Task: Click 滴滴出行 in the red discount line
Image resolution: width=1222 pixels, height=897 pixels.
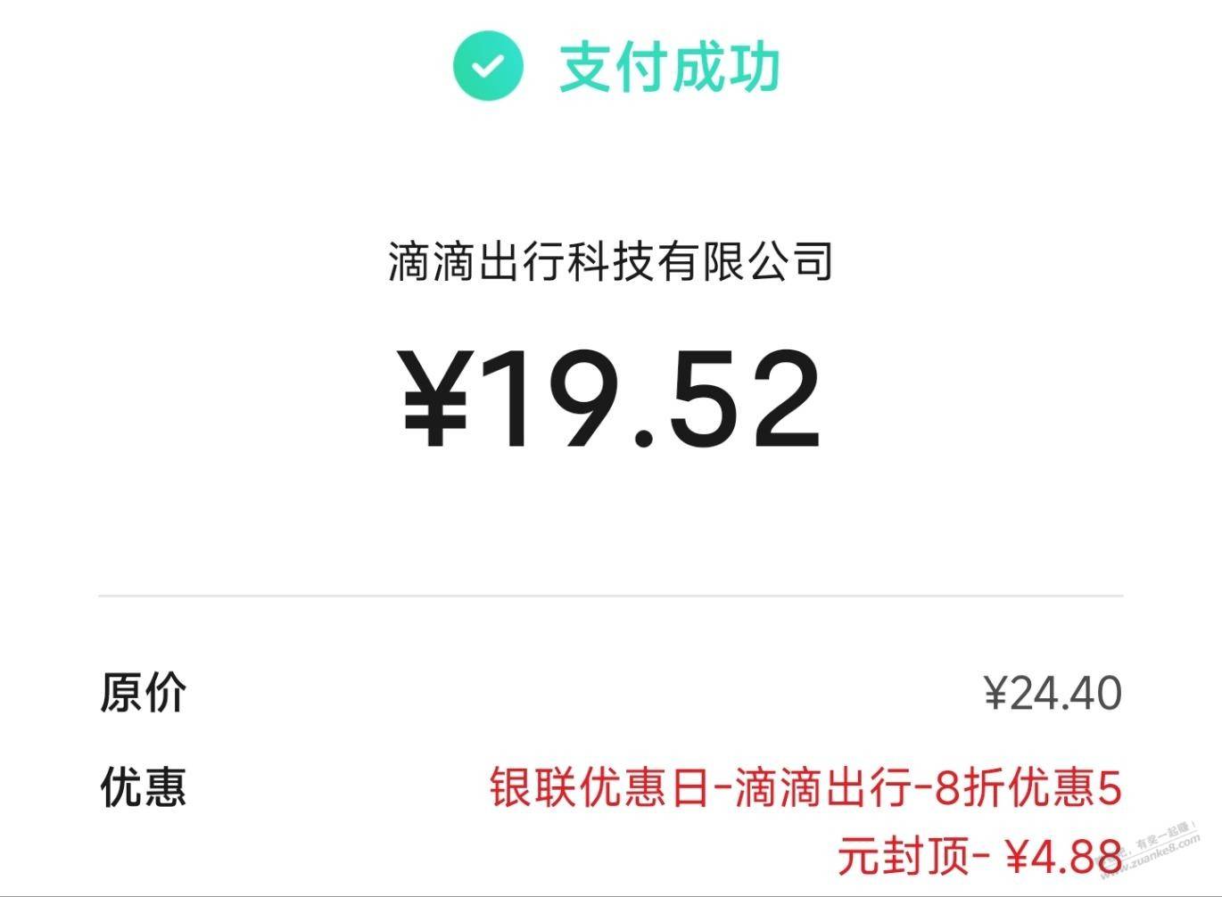Action: point(822,788)
